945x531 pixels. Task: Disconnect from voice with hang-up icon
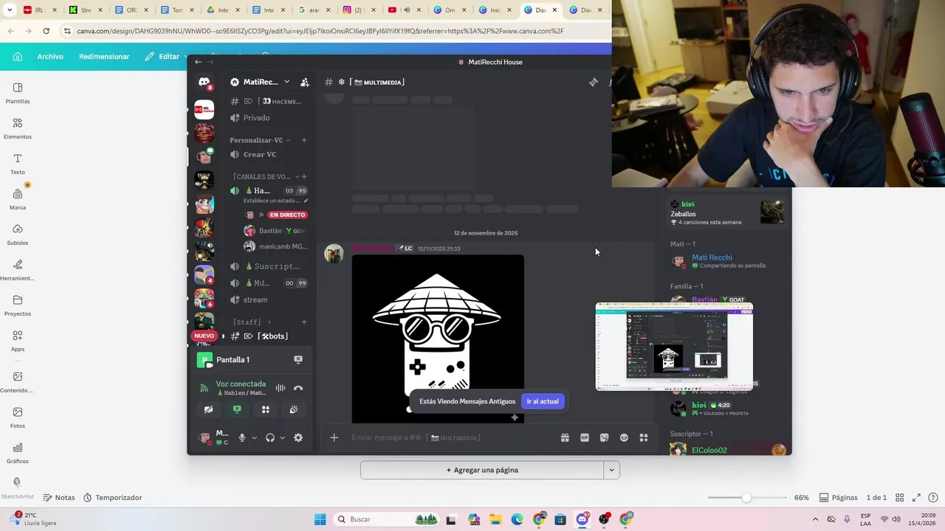point(298,388)
